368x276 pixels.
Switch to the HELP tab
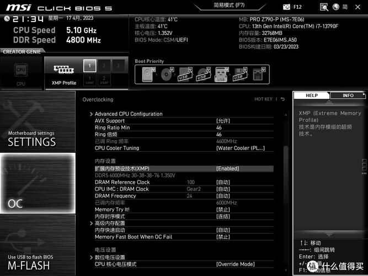[x=311, y=95]
